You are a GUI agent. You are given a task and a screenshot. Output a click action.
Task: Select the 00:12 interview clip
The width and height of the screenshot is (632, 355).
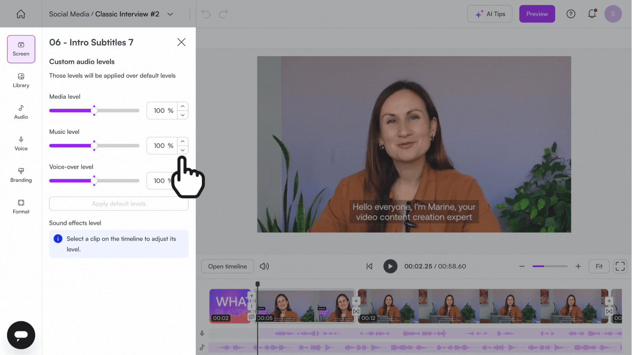tap(483, 306)
